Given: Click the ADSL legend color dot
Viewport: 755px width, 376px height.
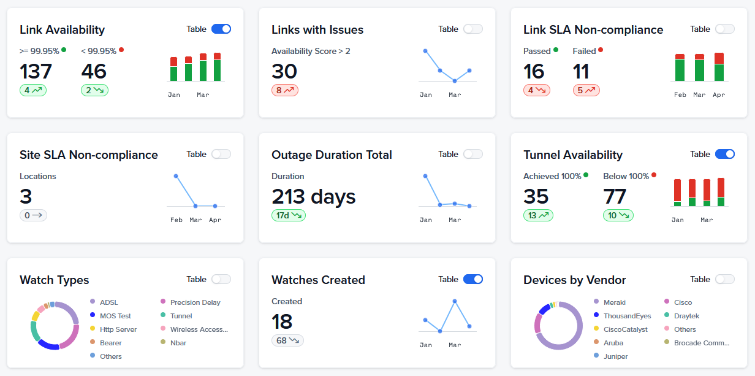Looking at the screenshot, I should [93, 302].
